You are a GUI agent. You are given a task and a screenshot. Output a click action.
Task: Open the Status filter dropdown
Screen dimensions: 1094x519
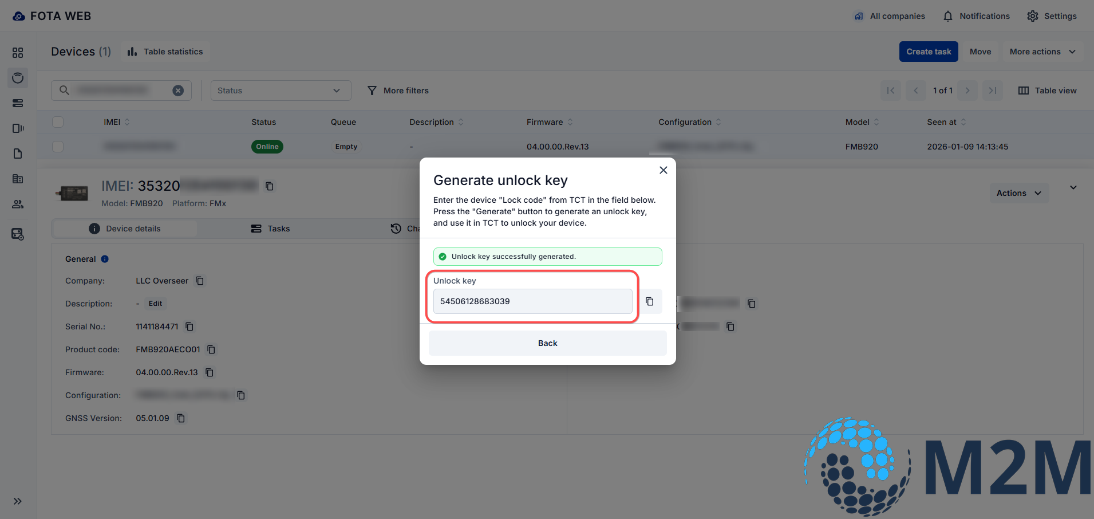point(281,91)
